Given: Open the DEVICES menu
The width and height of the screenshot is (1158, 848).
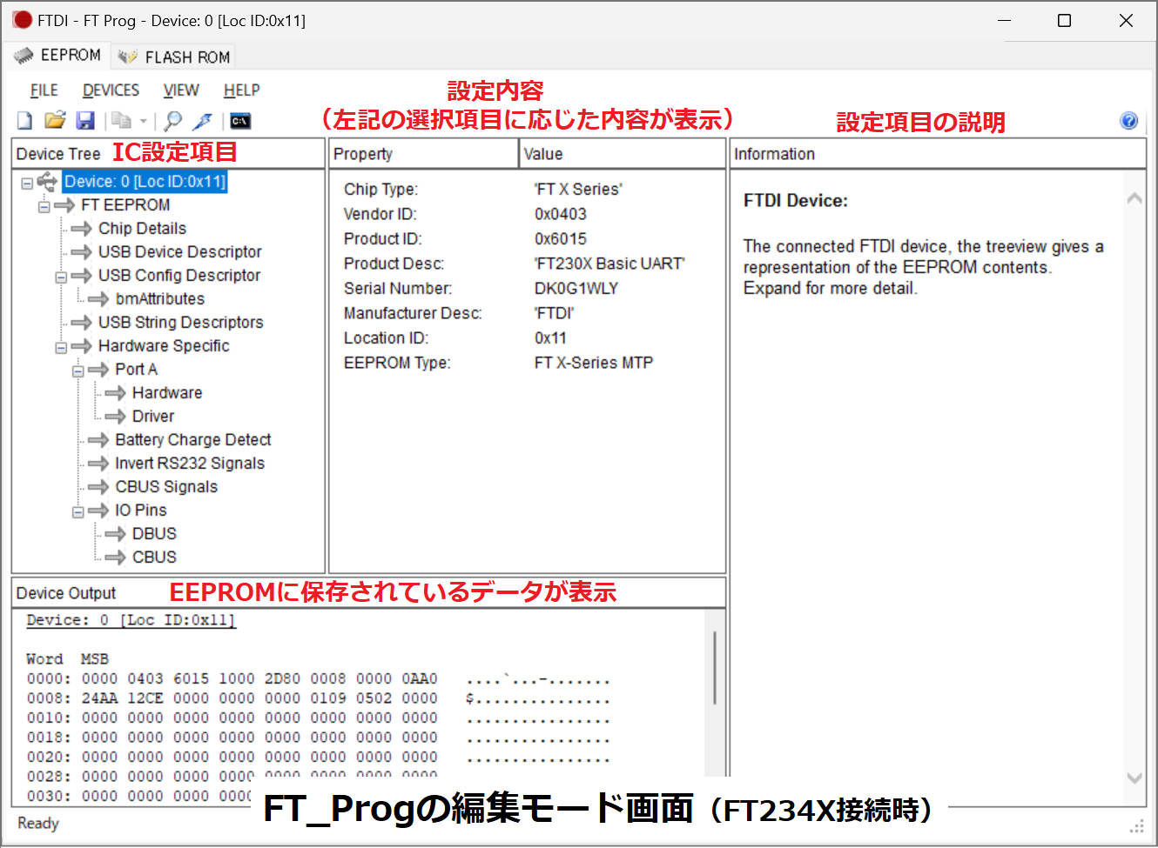Looking at the screenshot, I should click(x=111, y=90).
